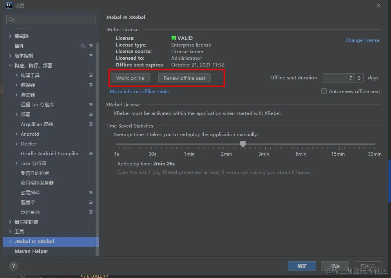Select 必需插件 in the tree

tap(30, 192)
